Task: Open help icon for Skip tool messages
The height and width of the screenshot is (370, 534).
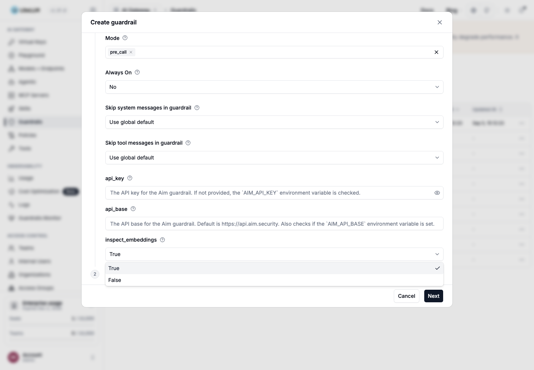Action: [x=188, y=143]
